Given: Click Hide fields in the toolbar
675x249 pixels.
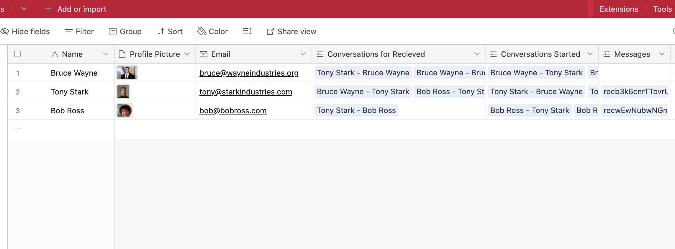Looking at the screenshot, I should tap(25, 31).
